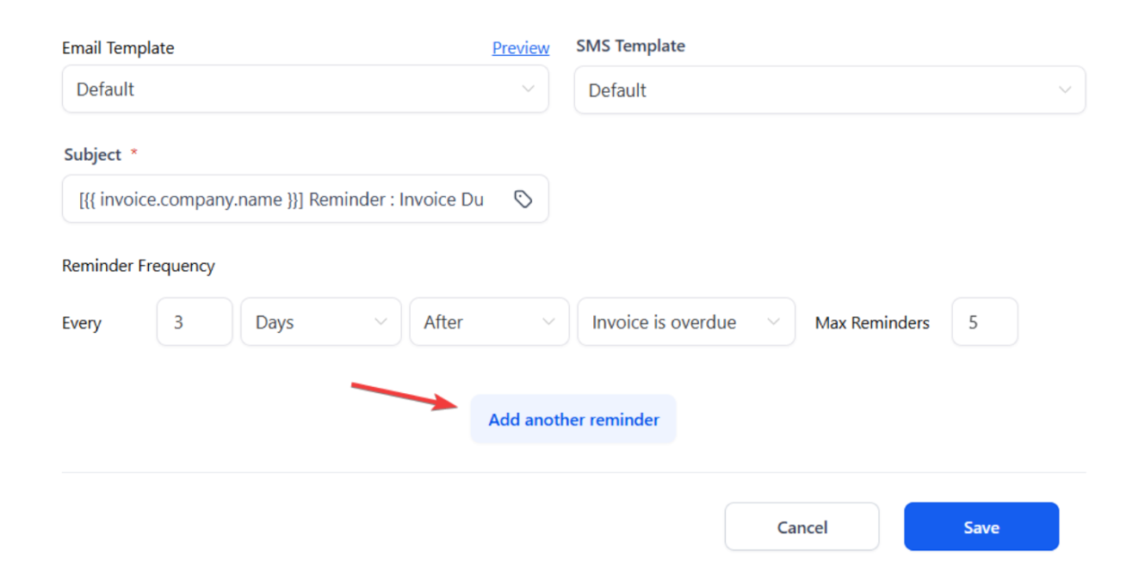Click the Reminder Frequency heading
1145x584 pixels.
click(x=139, y=266)
